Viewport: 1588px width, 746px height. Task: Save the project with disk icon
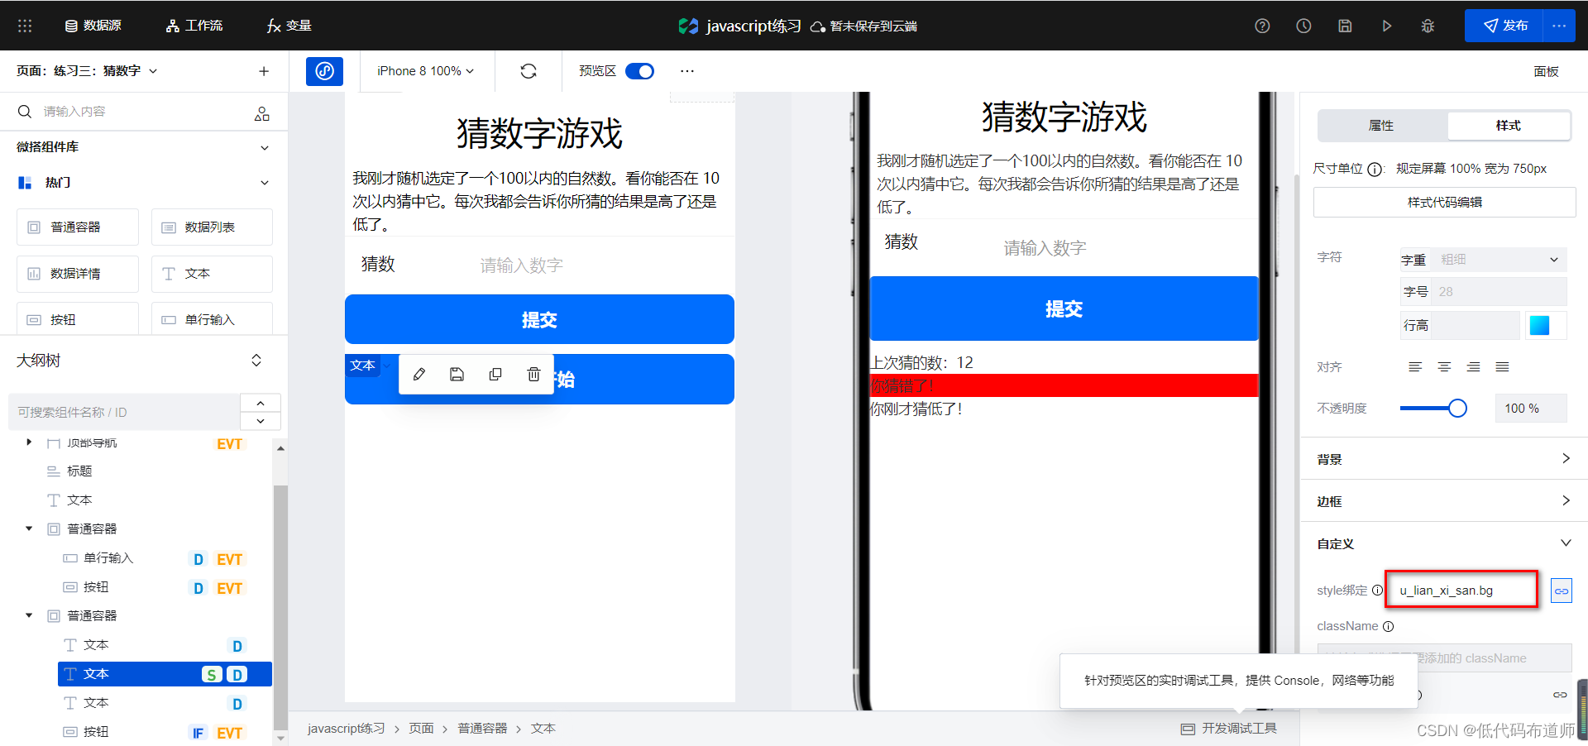(1345, 26)
